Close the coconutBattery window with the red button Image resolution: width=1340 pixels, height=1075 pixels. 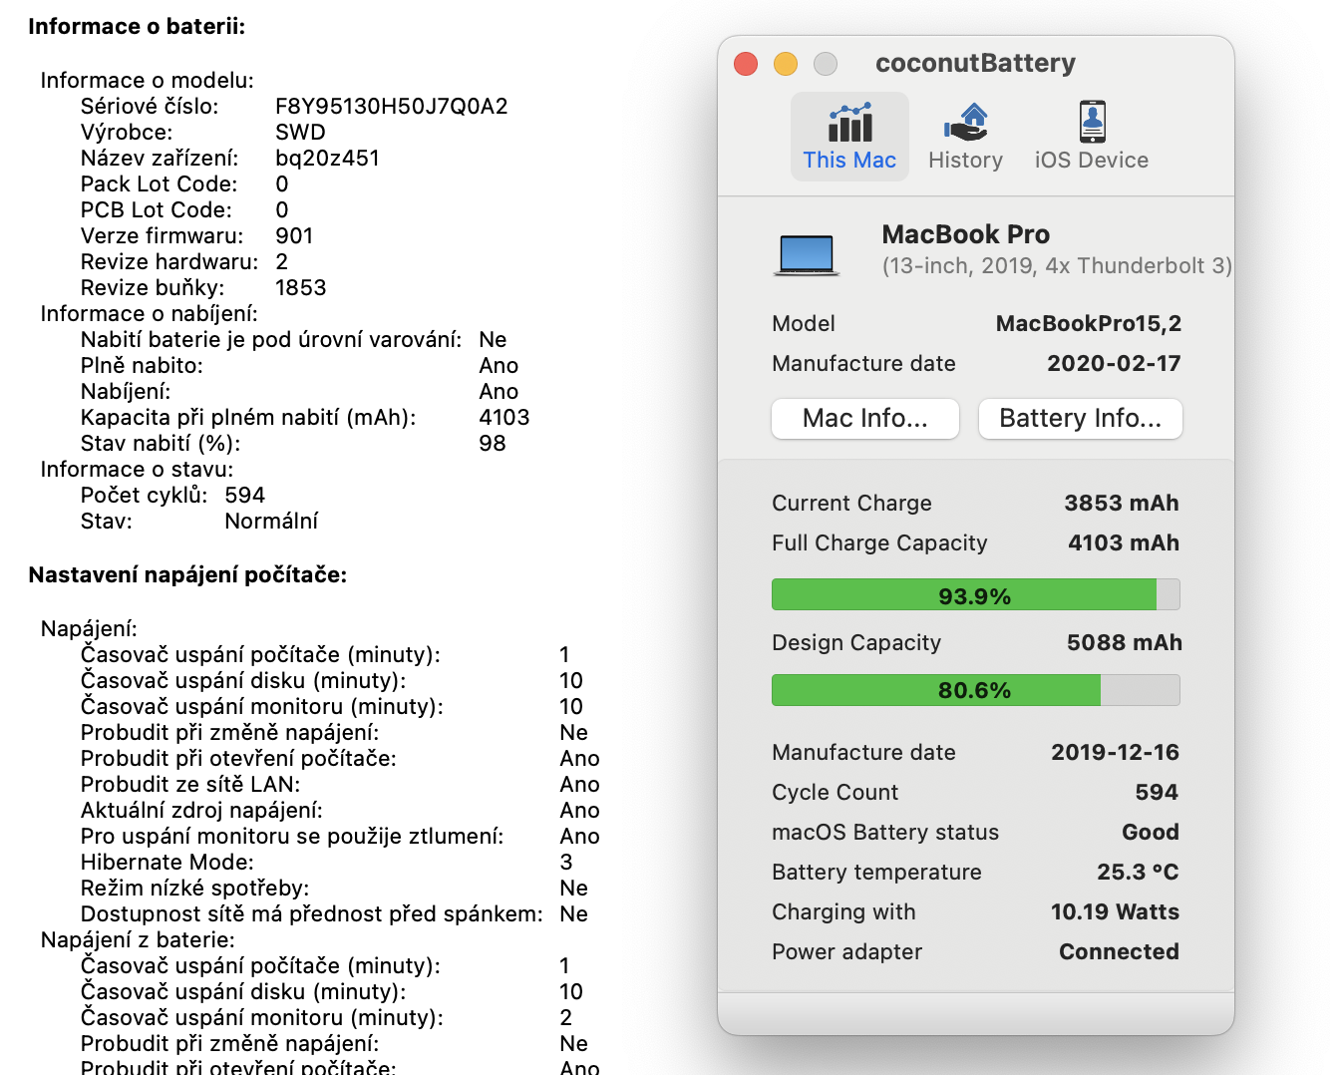(746, 64)
